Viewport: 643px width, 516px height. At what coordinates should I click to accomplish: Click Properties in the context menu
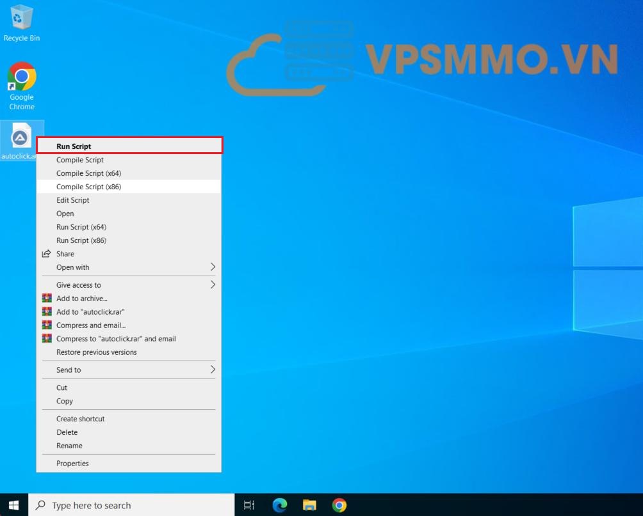(72, 464)
